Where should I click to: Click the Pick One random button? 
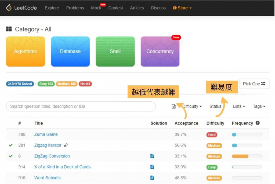[x=254, y=84]
